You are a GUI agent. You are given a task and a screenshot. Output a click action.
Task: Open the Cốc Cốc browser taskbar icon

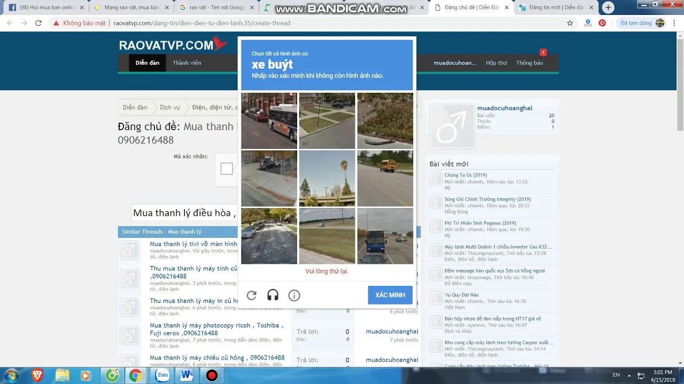coord(112,375)
